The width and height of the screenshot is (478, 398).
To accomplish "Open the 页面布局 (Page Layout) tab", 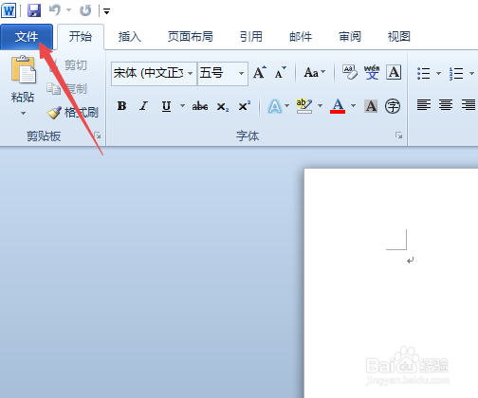I will click(190, 37).
